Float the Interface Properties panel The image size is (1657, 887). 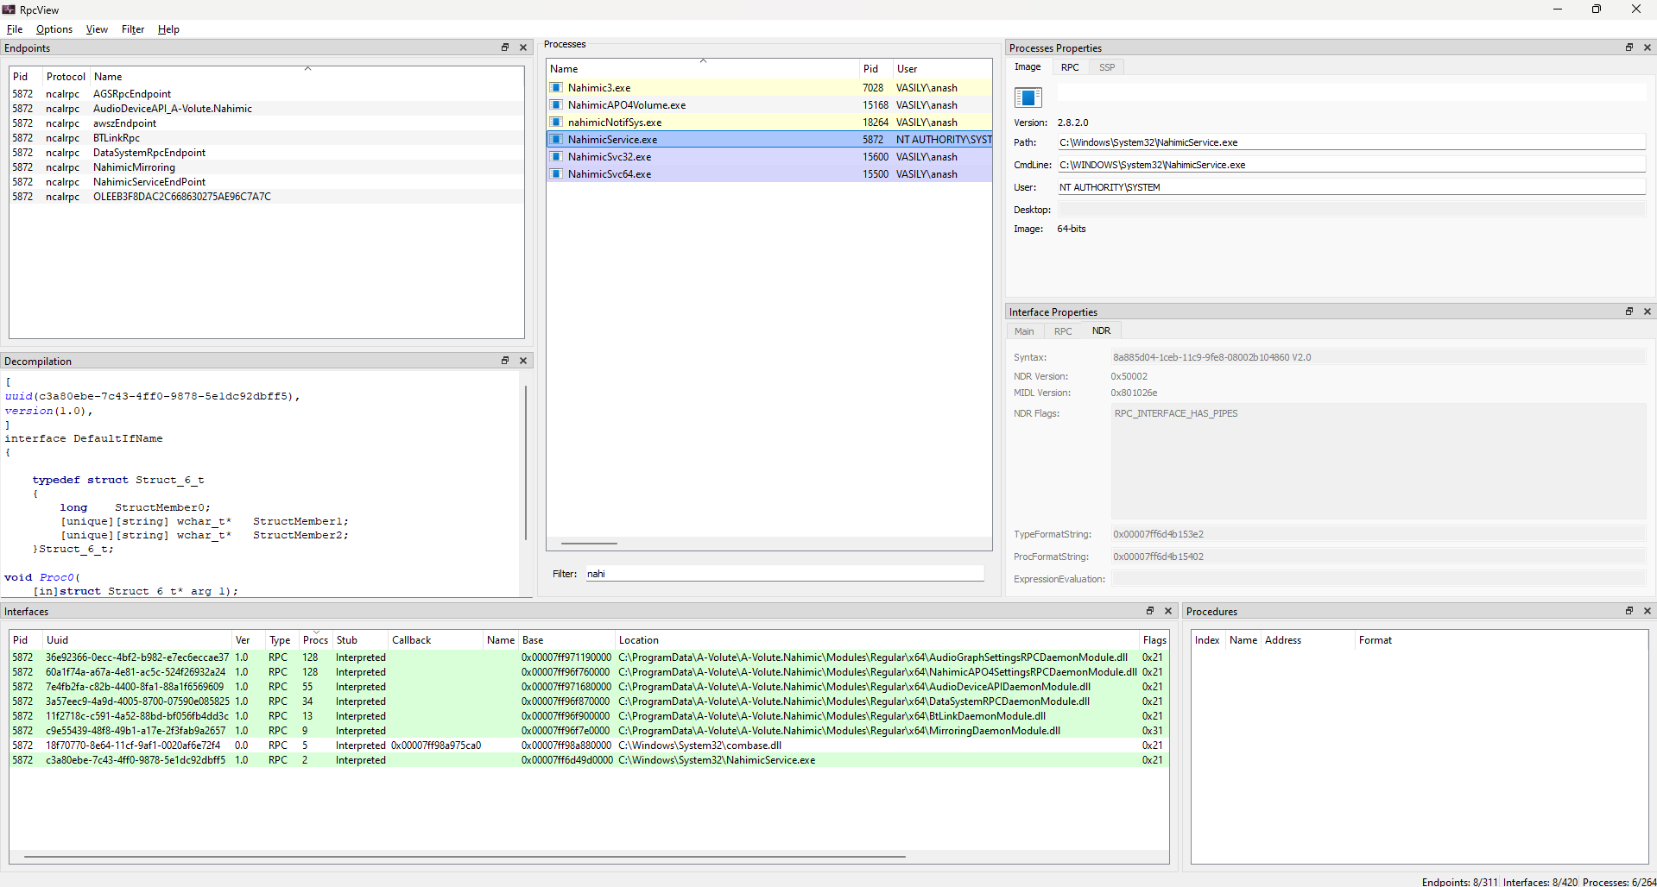pos(1629,311)
